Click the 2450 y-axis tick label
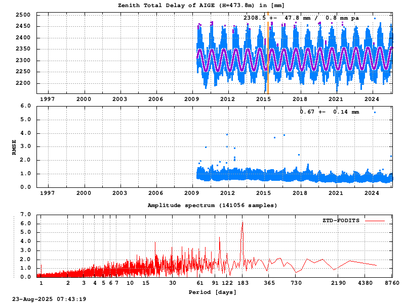The height and width of the screenshot is (303, 405). coord(23,26)
